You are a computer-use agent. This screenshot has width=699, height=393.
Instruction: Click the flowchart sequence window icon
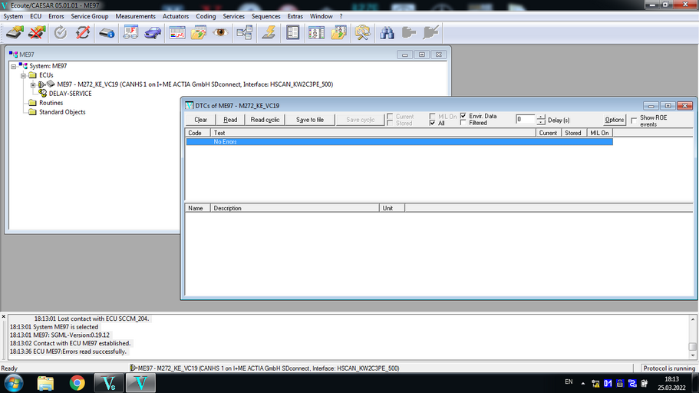tap(317, 32)
